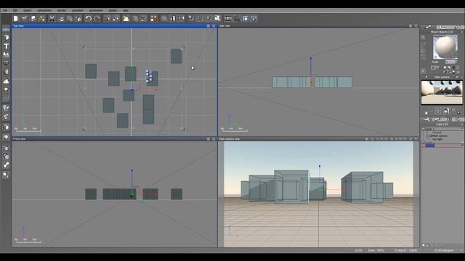The image size is (465, 261).
Task: Select the boolean objects tool in left toolbar
Action: click(6, 157)
